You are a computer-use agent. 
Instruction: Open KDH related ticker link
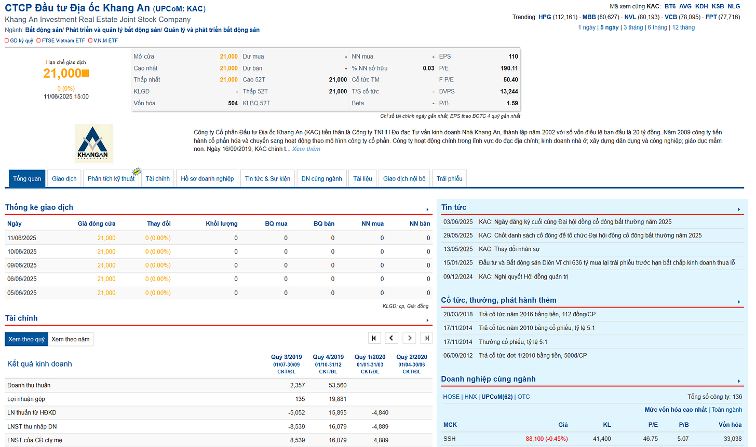[701, 6]
